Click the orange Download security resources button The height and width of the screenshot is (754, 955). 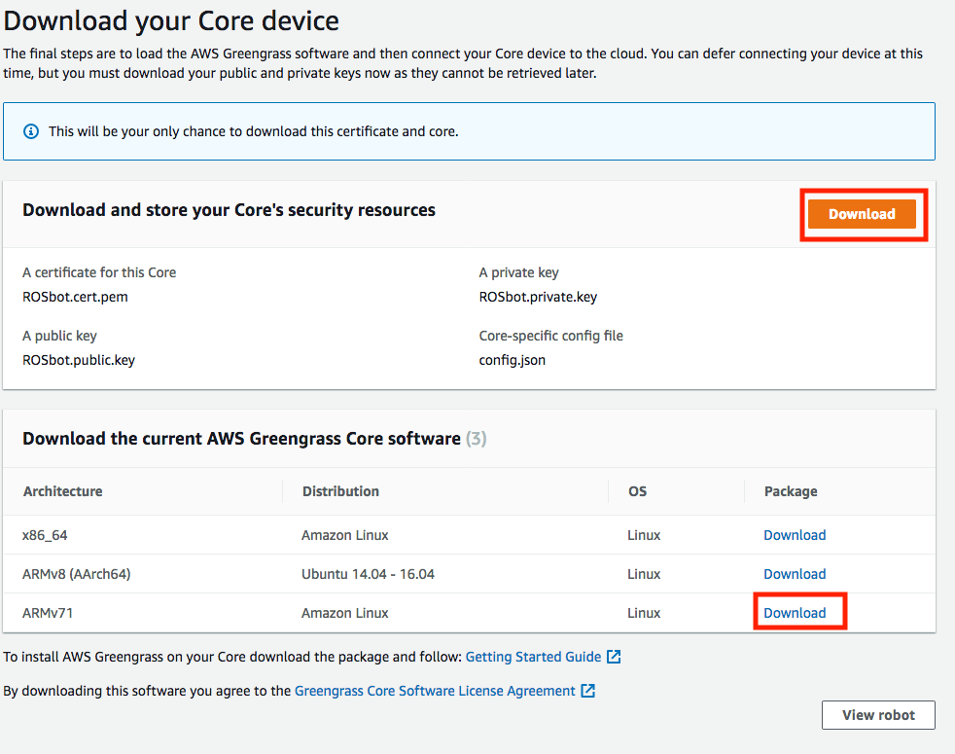tap(862, 214)
